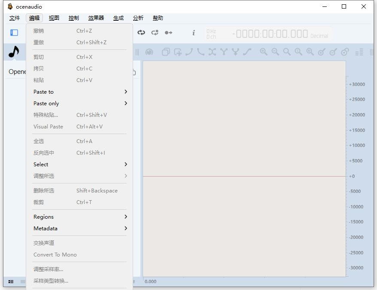Image resolution: width=377 pixels, height=290 pixels.
Task: Click the zoom in magnifier icon
Action: [264, 52]
